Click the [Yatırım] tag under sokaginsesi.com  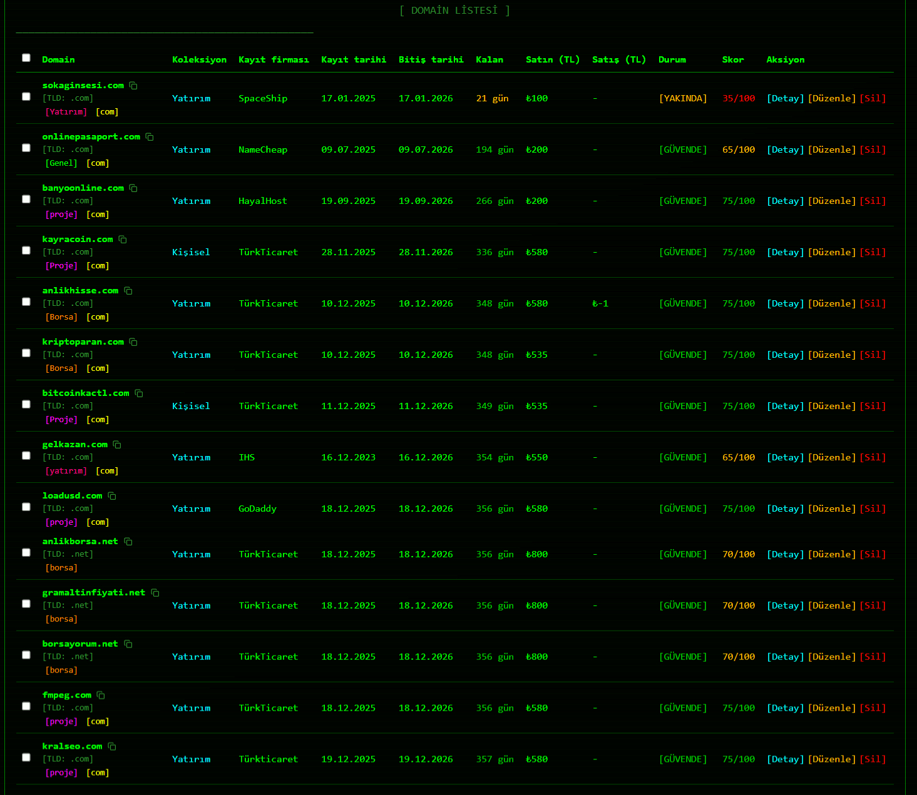66,112
